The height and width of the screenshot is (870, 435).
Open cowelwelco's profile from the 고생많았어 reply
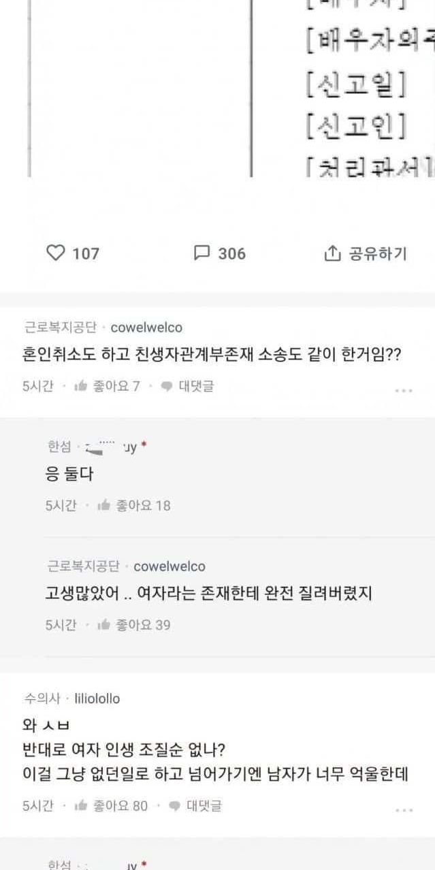coord(170,566)
